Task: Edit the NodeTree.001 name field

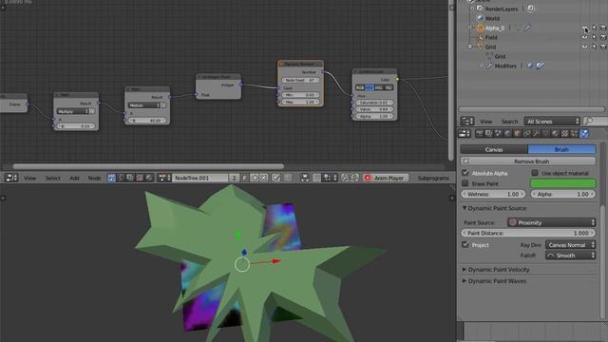Action: (x=200, y=178)
